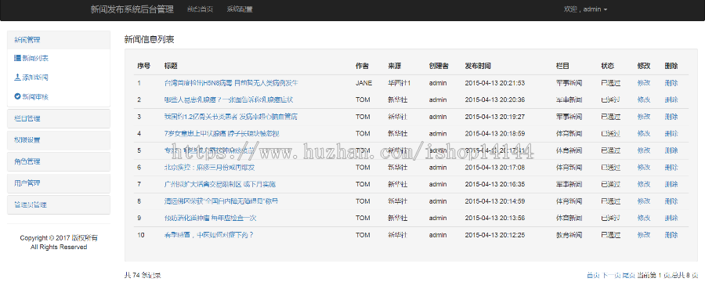
Task: Click the 新闻审核 check-circle icon in sidebar
Action: point(17,96)
